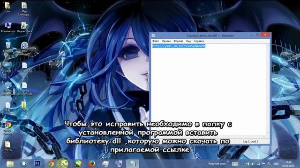
Task: Launch Photoshop from the taskbar
Action: click(37, 163)
